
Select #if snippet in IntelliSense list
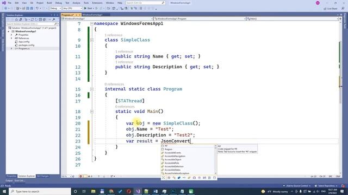tap(188, 146)
